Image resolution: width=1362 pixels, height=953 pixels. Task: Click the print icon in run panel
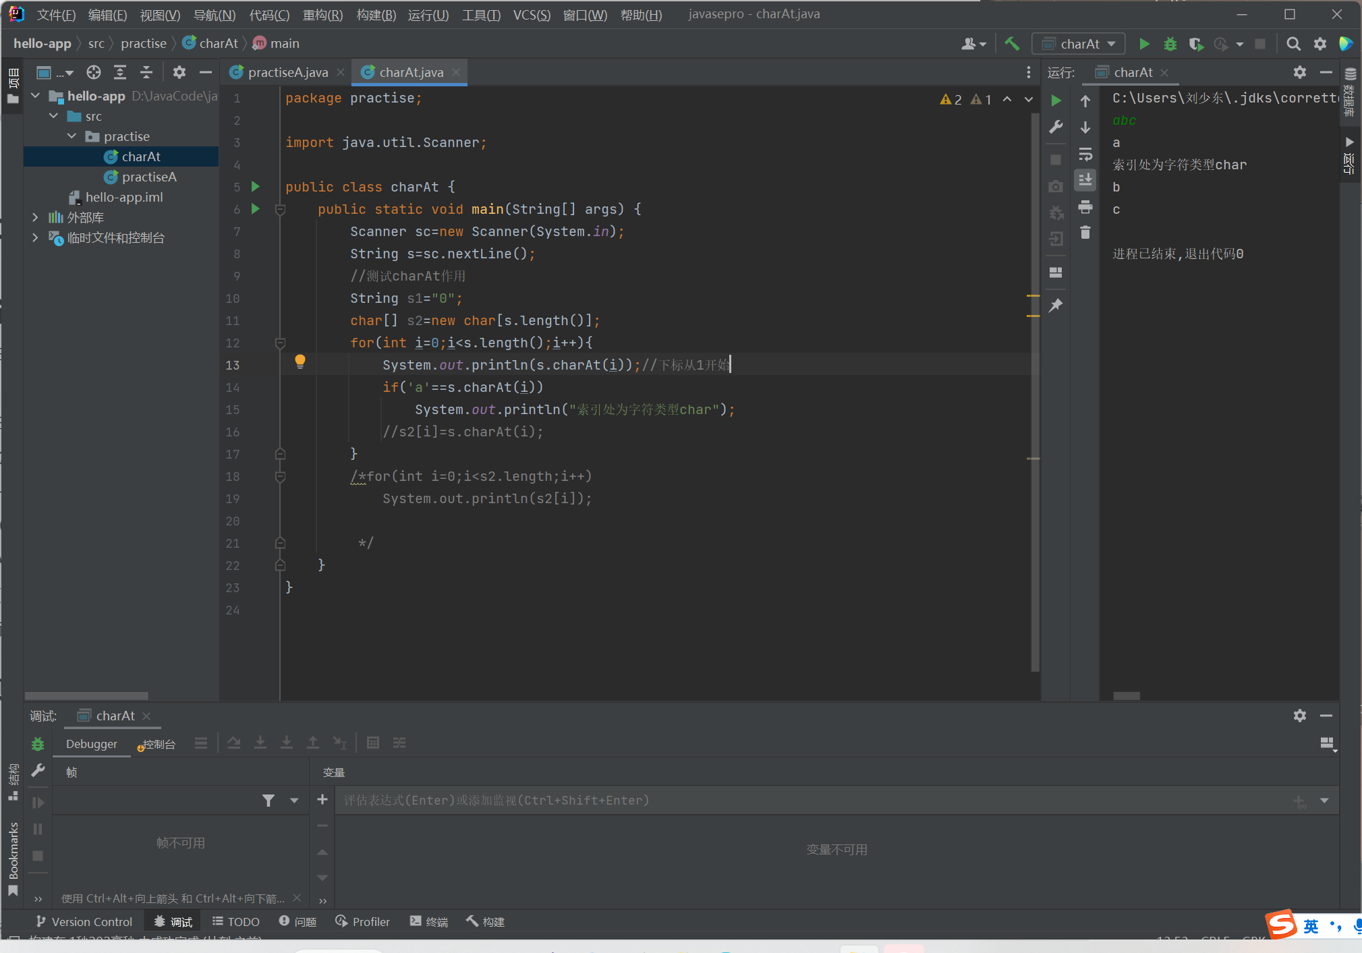click(1085, 207)
